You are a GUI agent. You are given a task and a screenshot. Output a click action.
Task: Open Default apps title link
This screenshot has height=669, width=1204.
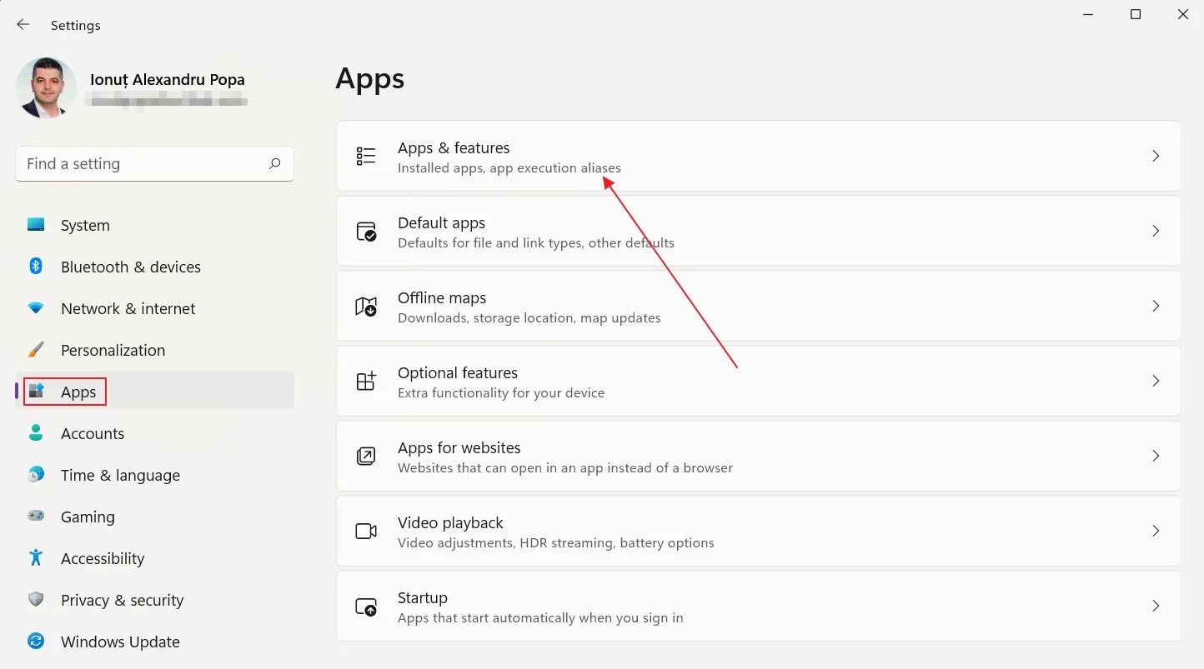coord(441,222)
